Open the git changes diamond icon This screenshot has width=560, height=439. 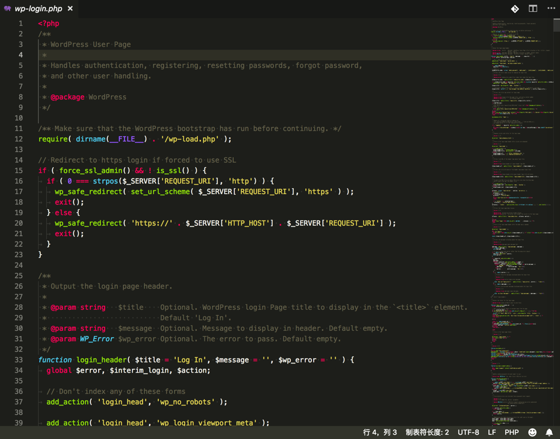click(514, 9)
